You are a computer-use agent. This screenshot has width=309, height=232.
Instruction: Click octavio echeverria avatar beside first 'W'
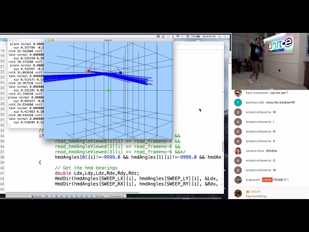click(238, 112)
